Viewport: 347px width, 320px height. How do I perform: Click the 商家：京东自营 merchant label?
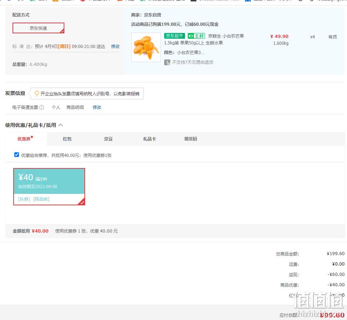coord(146,15)
